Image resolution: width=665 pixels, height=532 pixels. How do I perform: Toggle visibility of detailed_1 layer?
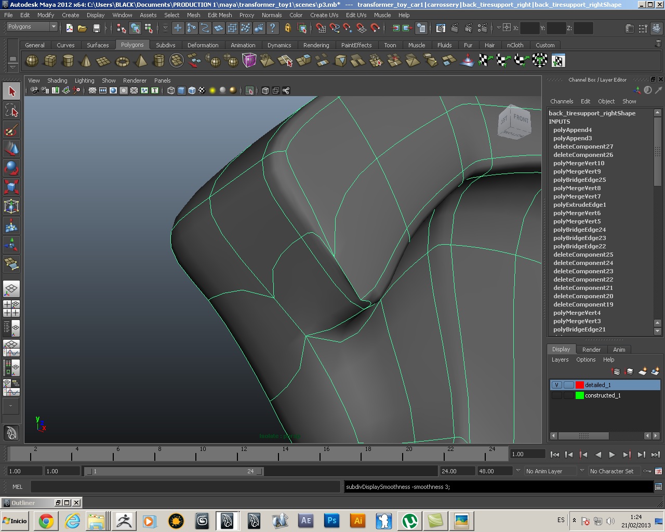(556, 385)
